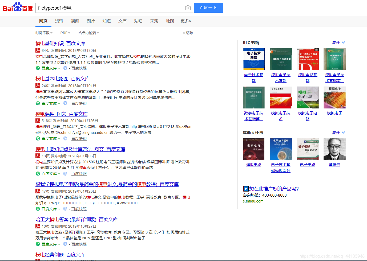Open the dark red 模拟电路 cover in 其他人还搜

254,149
